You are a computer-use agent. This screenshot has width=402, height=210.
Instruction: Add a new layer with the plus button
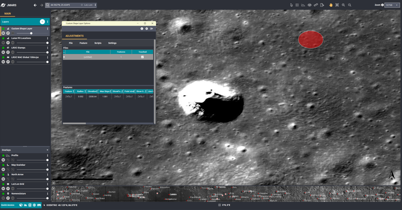coord(42,21)
